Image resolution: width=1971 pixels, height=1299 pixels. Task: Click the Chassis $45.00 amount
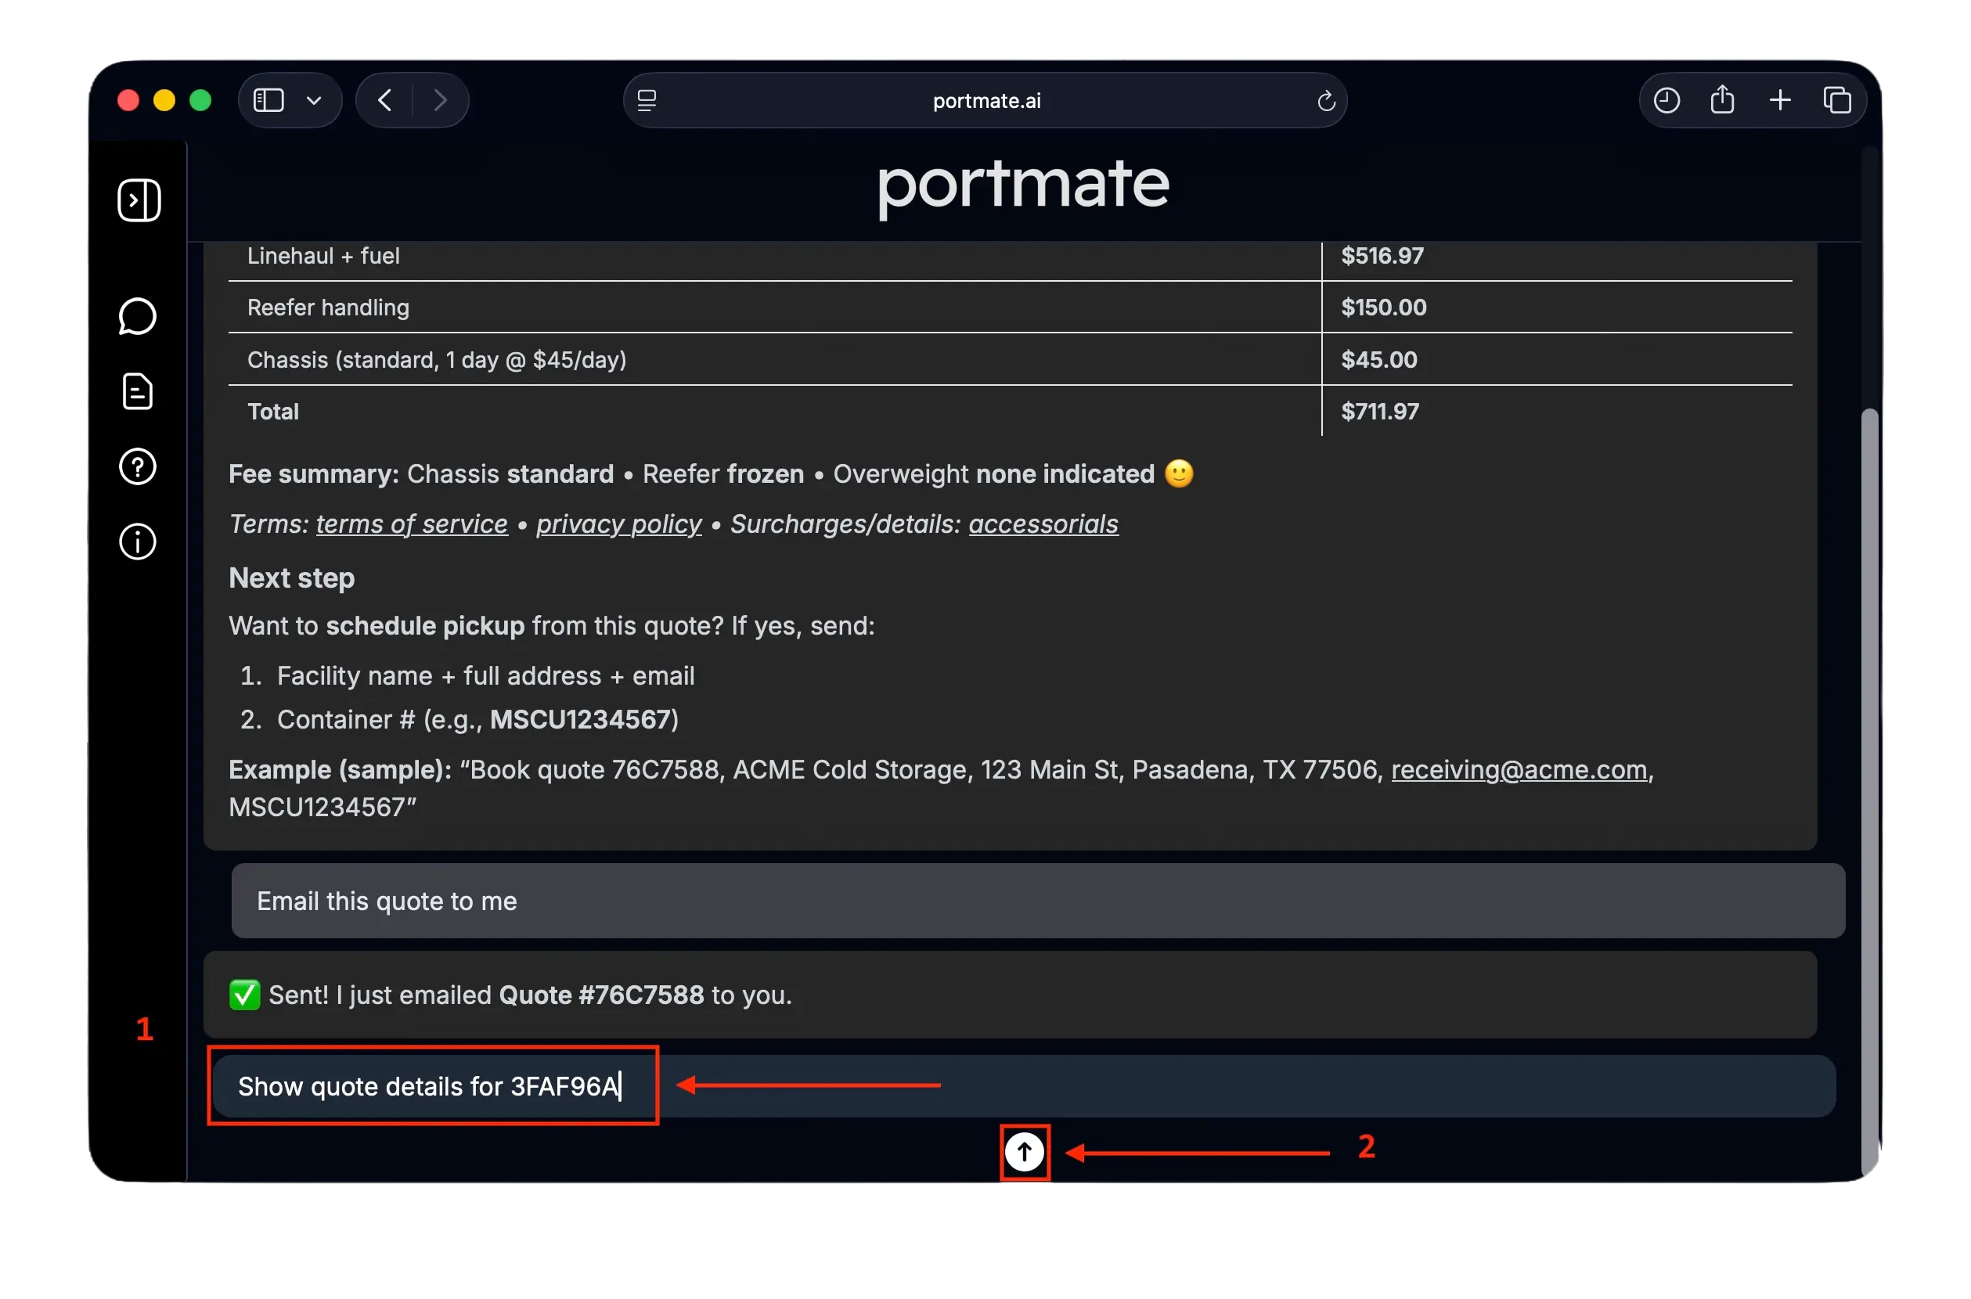1378,359
